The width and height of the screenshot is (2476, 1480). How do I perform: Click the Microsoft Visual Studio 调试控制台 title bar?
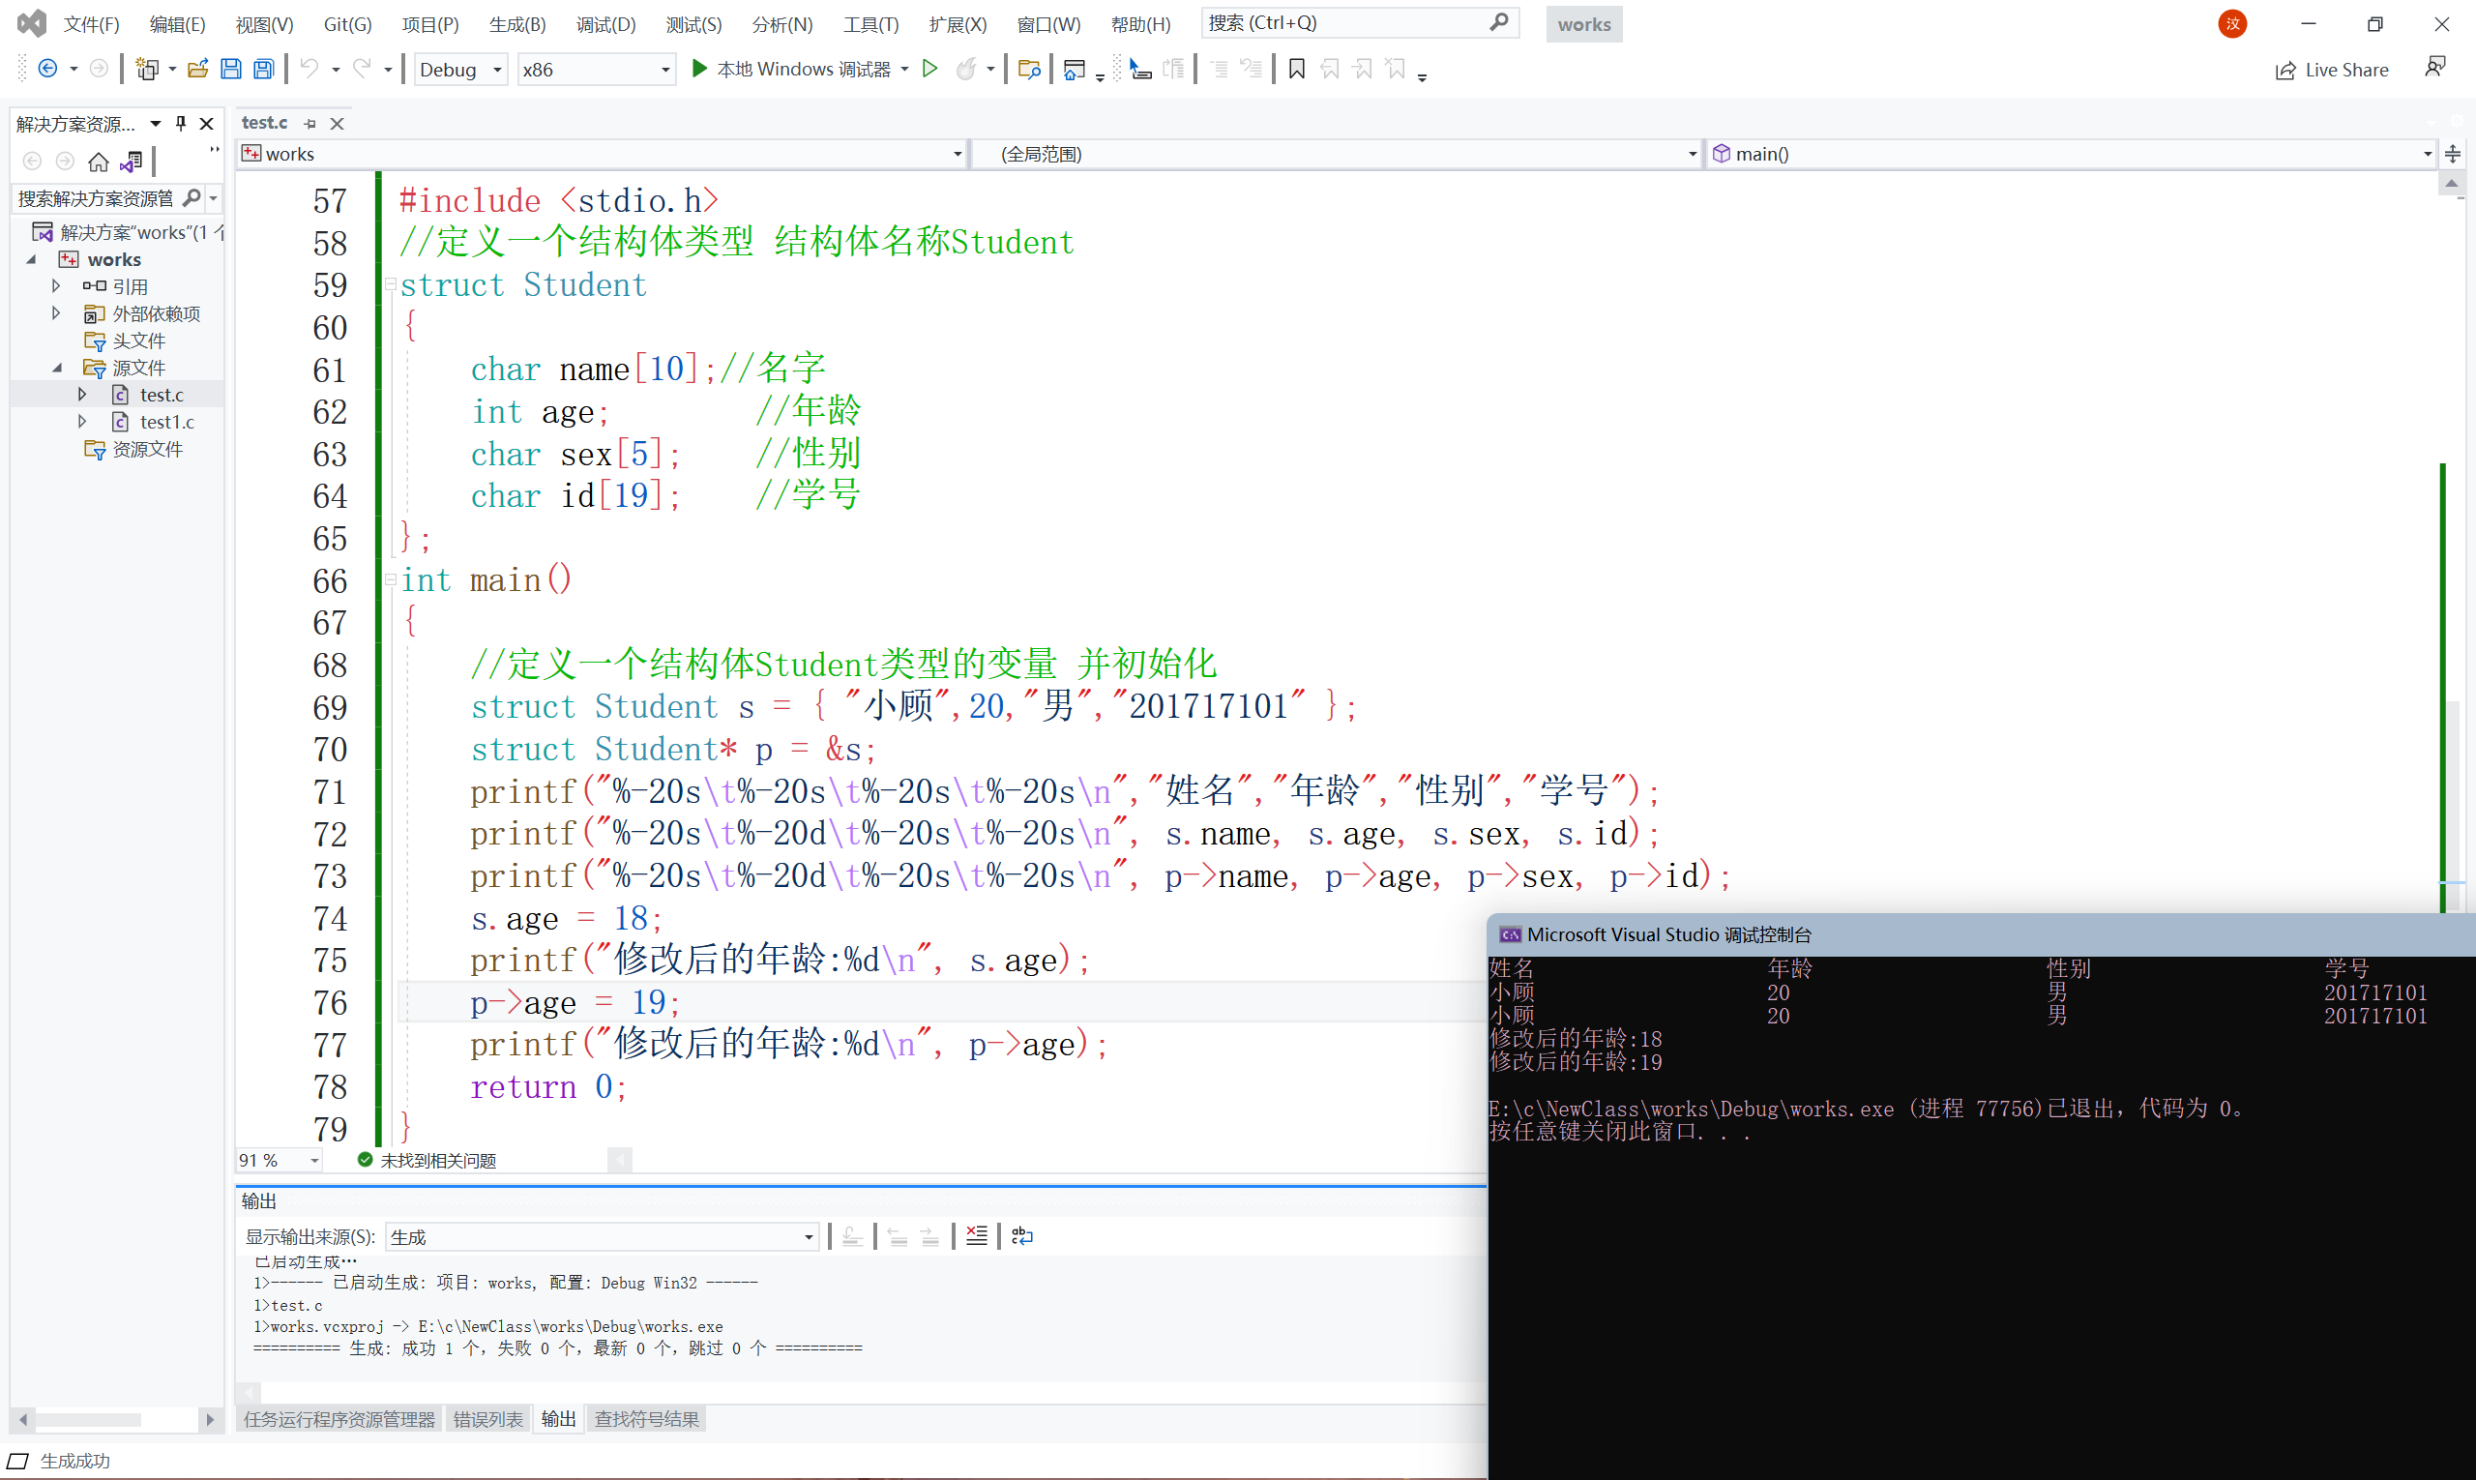click(x=1981, y=934)
